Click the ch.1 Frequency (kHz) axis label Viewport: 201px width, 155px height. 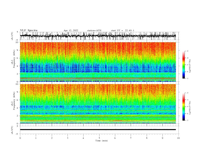point(13,59)
